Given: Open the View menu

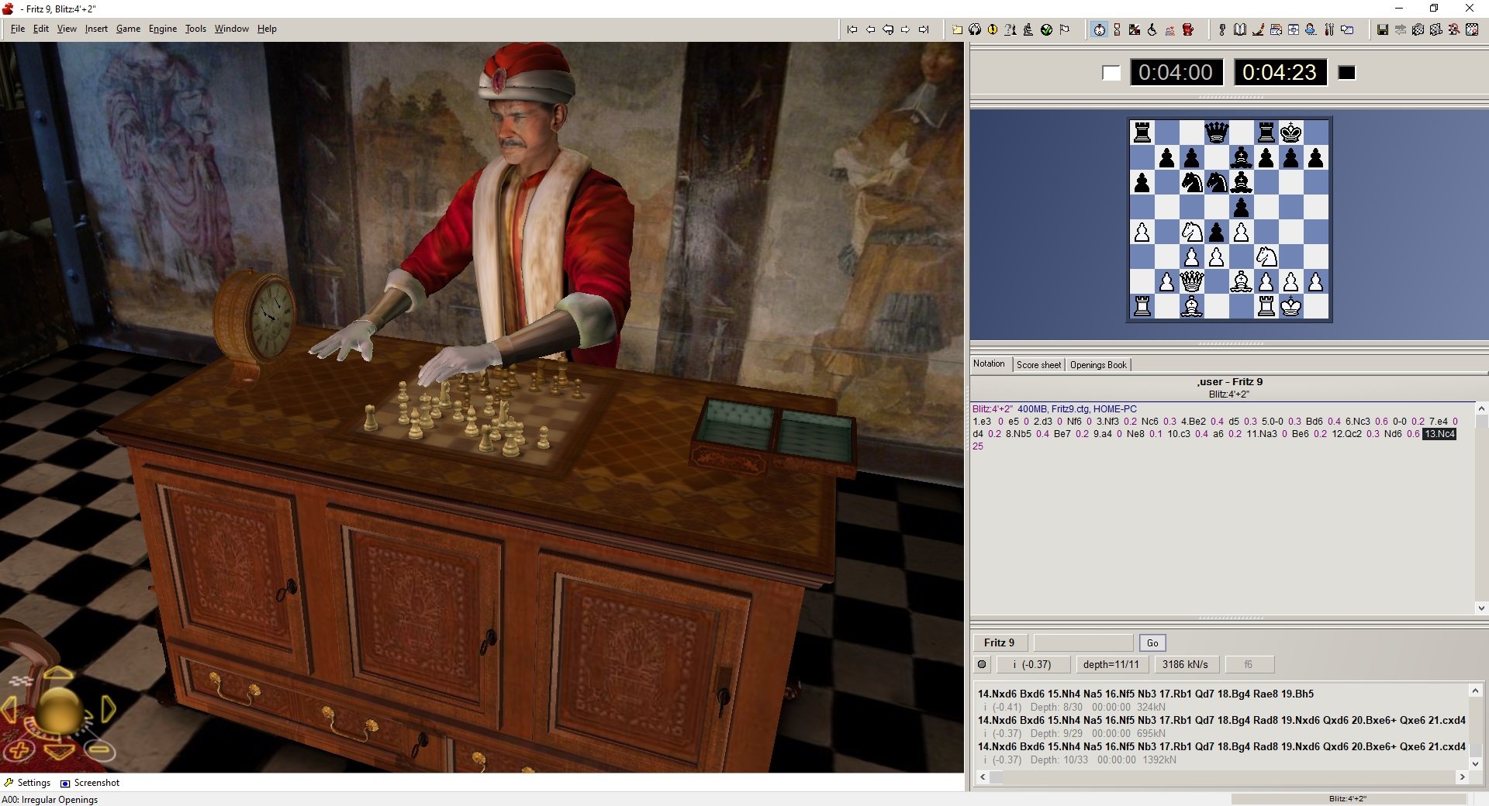Looking at the screenshot, I should (67, 29).
